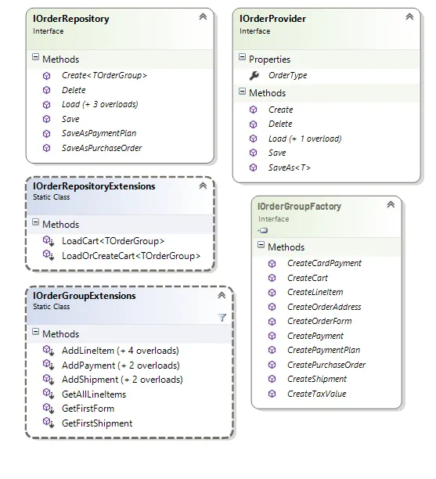Collapse the IOrderRepository class box via chevron
The image size is (436, 479).
click(203, 16)
